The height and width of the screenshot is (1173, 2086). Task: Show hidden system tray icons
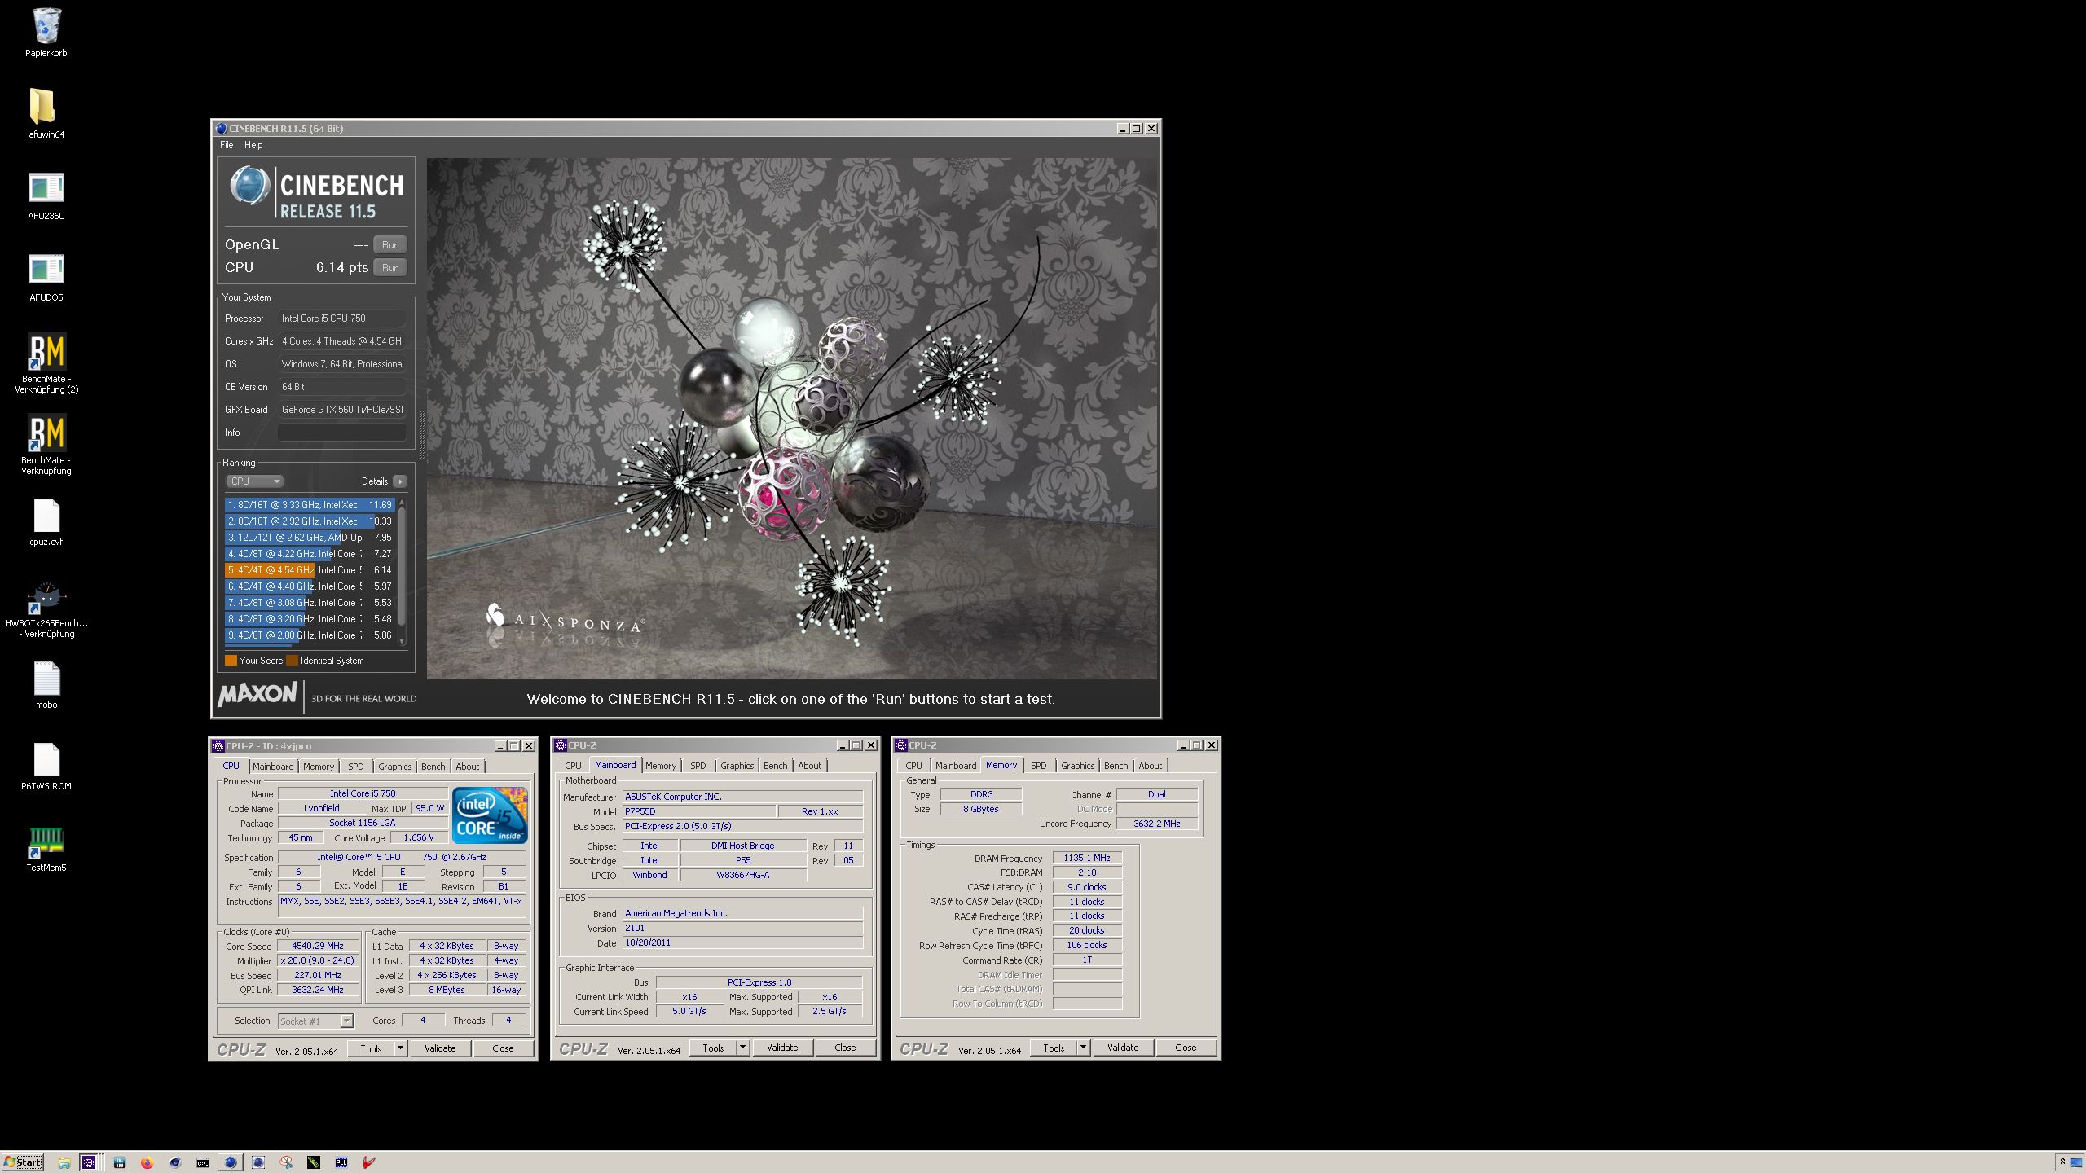point(2062,1162)
